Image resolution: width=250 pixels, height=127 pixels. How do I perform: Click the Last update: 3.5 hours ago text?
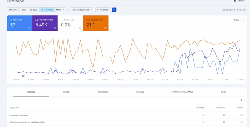pyautogui.click(x=234, y=10)
